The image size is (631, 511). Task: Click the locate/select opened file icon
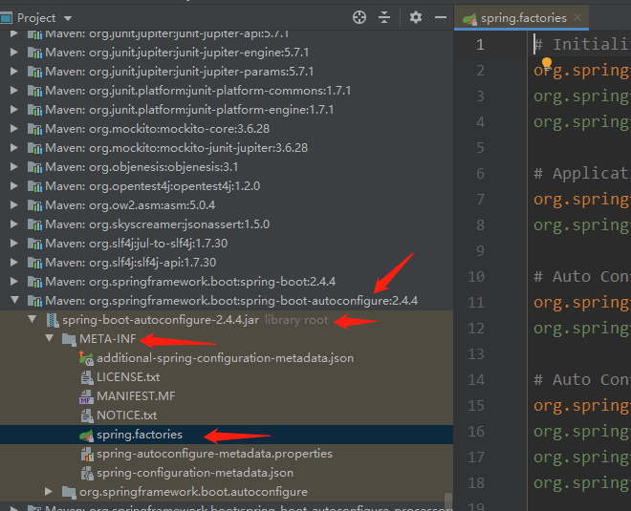pyautogui.click(x=359, y=17)
